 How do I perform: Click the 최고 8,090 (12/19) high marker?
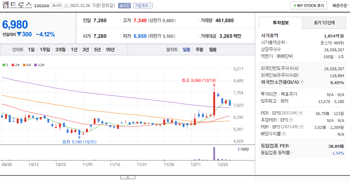(198, 80)
